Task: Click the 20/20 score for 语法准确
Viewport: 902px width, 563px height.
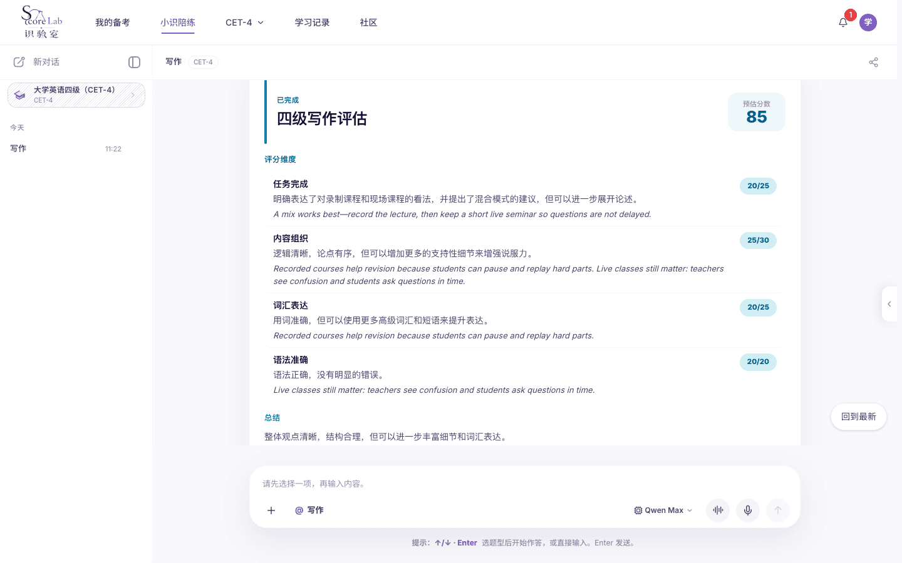Action: tap(758, 362)
